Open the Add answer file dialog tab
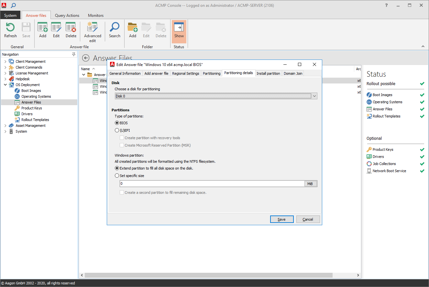Image resolution: width=429 pixels, height=287 pixels. tap(156, 73)
